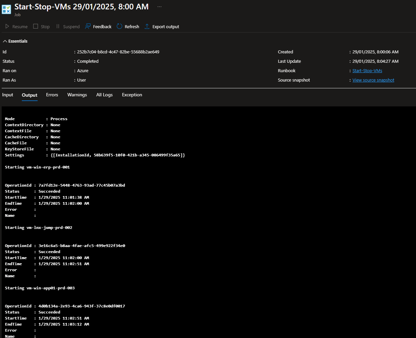Click the job Id value text
Screen dimensions: 416x338
118,52
